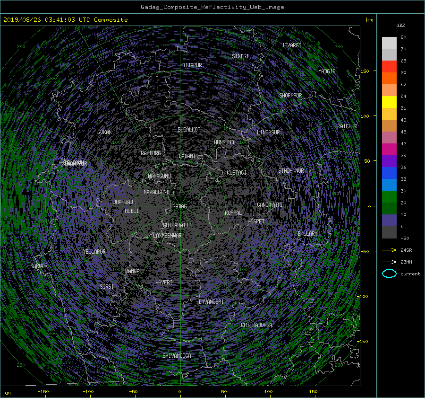Click the HUNGUND city label

coord(224,142)
